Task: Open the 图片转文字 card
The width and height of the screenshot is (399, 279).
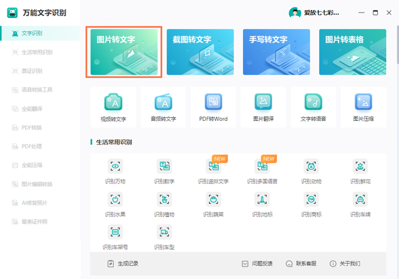Action: tap(124, 52)
